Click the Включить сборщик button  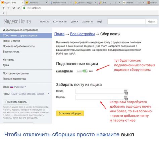tap(70, 113)
